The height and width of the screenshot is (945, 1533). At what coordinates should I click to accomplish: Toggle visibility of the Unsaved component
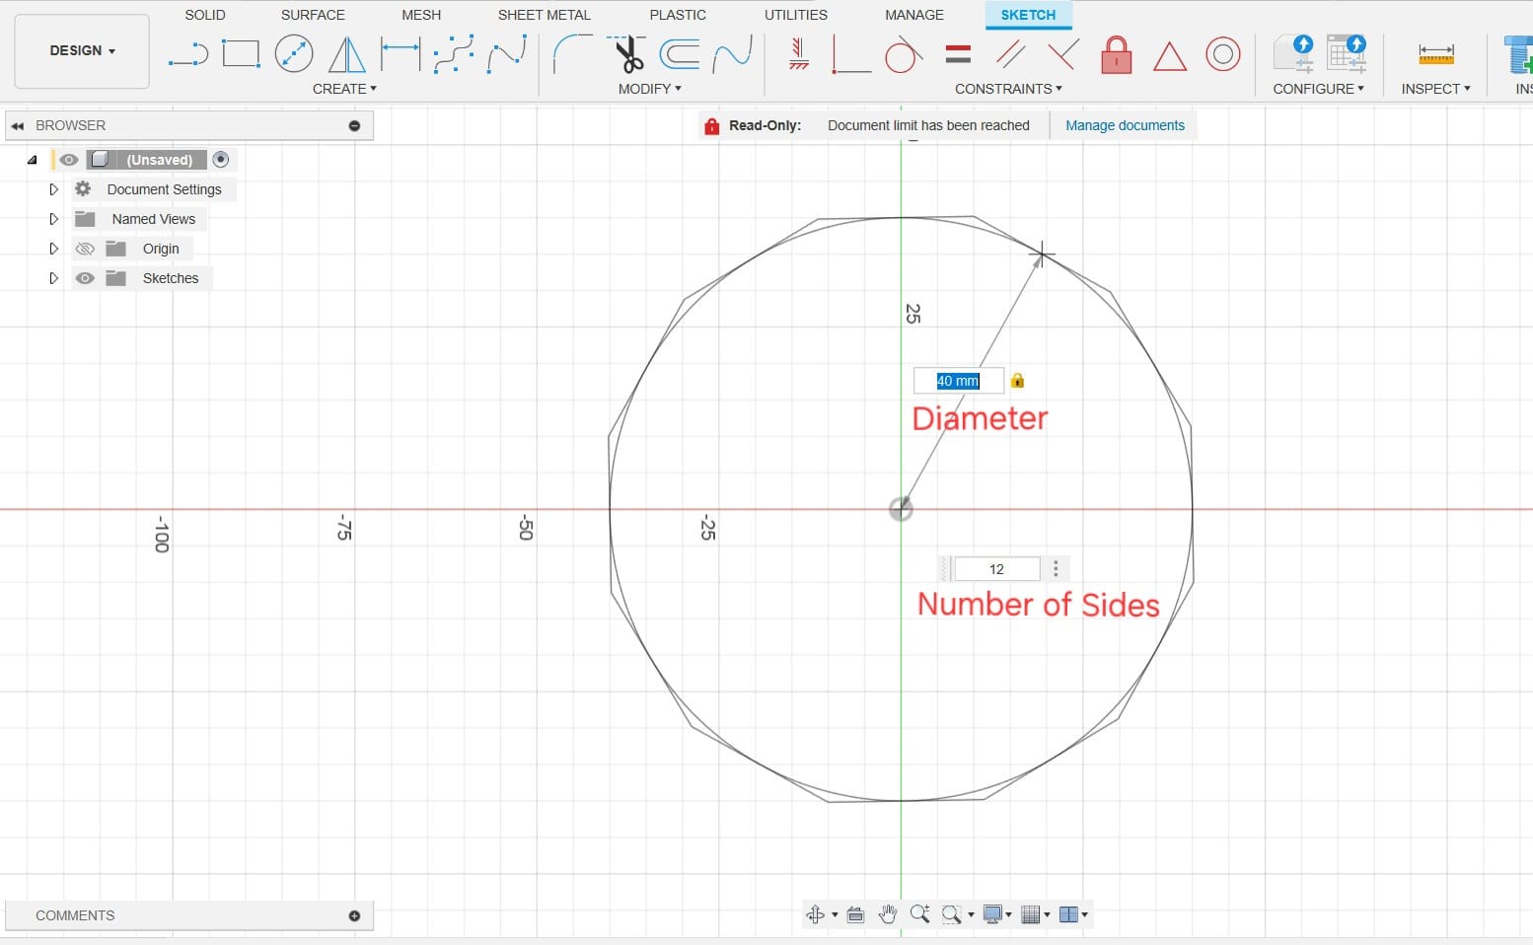click(x=68, y=160)
